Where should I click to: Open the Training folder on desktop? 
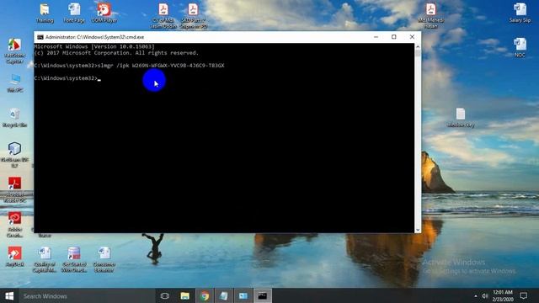tap(45, 13)
